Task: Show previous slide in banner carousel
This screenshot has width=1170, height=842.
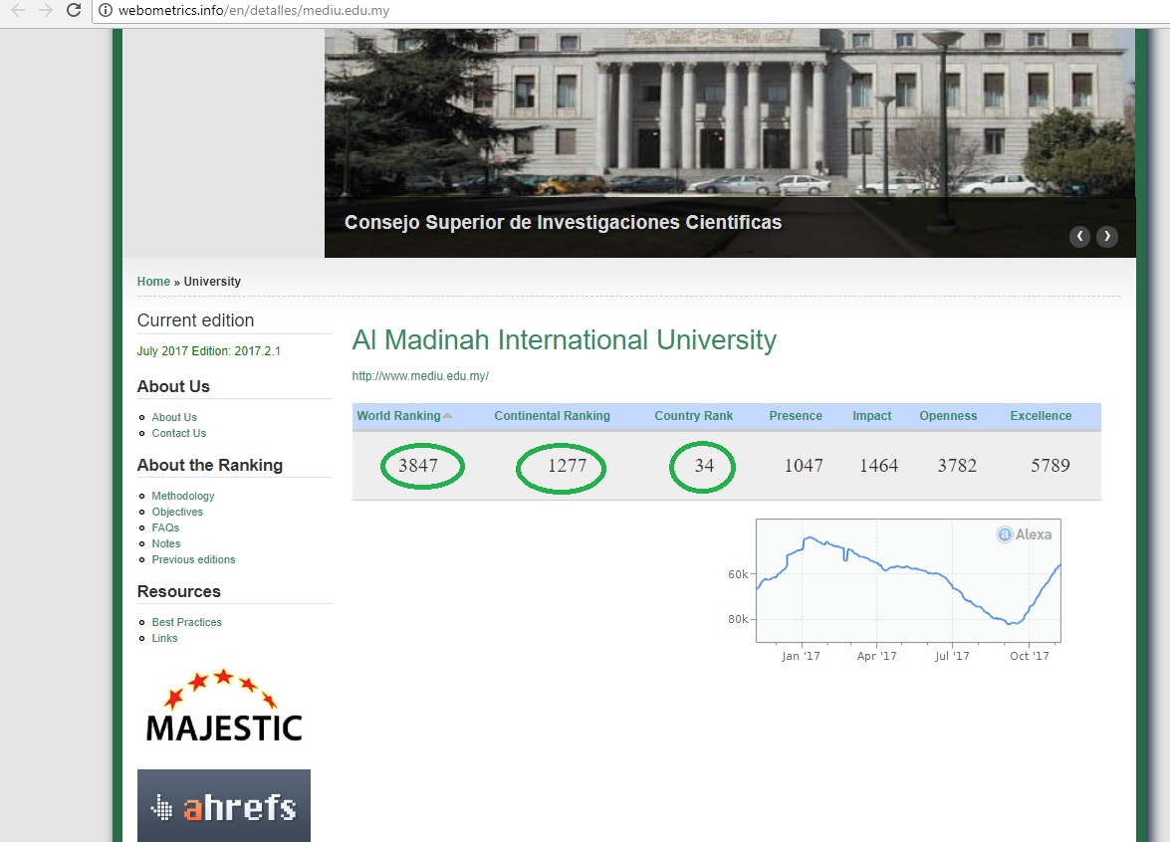Action: click(x=1079, y=237)
